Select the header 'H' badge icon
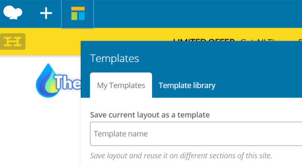This screenshot has height=165, width=302. coord(13,41)
